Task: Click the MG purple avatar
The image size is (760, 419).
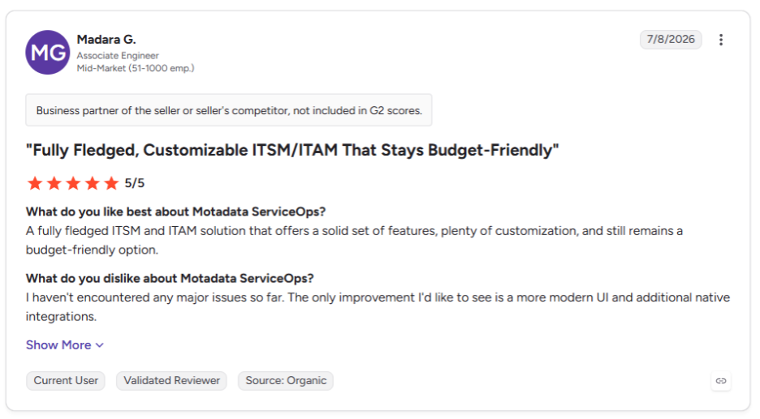Action: pyautogui.click(x=47, y=52)
